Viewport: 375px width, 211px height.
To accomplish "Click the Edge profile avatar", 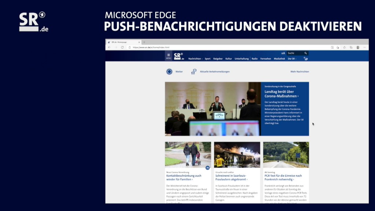I will [x=358, y=47].
